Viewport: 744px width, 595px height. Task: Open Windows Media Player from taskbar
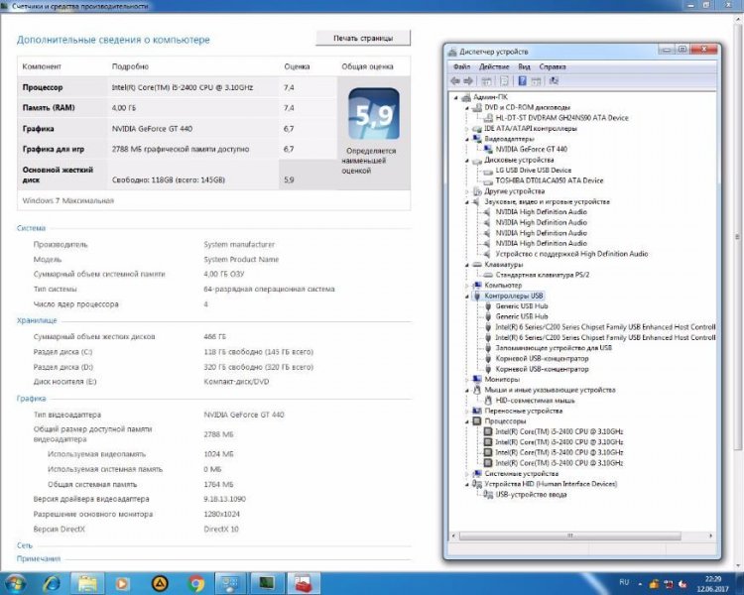pos(122,583)
